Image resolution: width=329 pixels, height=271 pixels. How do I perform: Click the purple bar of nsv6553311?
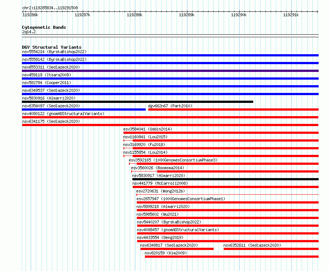[x=170, y=71]
